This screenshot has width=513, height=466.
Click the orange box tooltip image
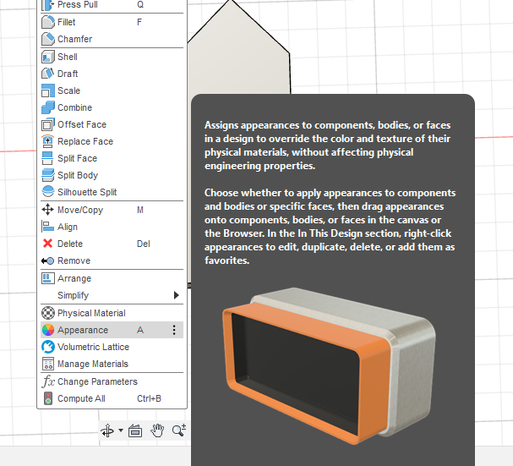click(x=329, y=365)
